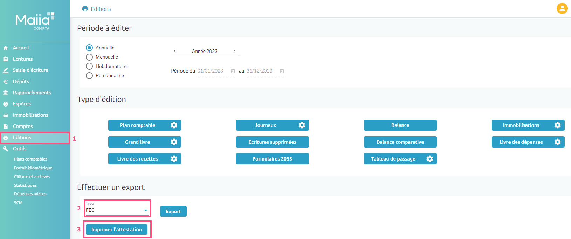
Task: Click the Journaux gear icon
Action: 302,125
